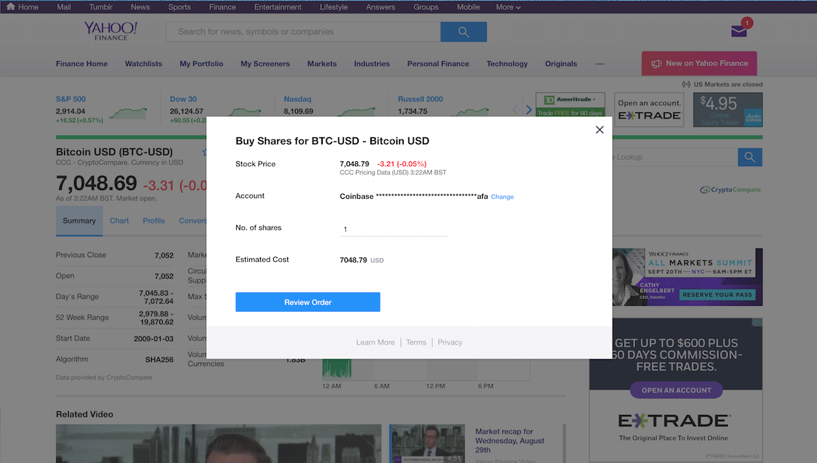This screenshot has width=817, height=463.
Task: Click the quote lookup search button
Action: tap(750, 157)
